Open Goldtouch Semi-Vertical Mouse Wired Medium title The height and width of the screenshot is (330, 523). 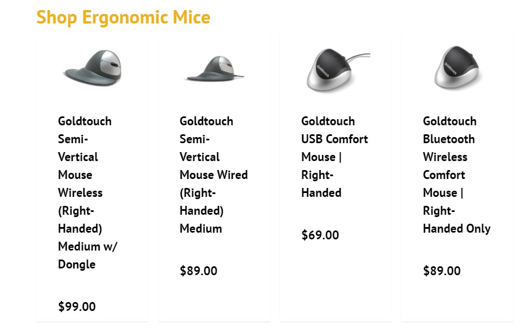214,175
